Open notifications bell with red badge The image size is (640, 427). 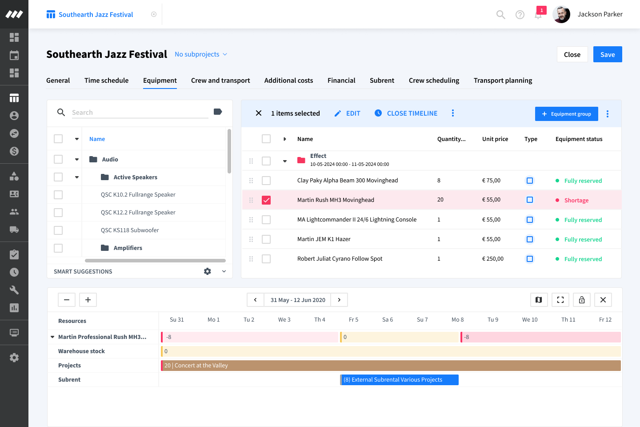point(539,14)
